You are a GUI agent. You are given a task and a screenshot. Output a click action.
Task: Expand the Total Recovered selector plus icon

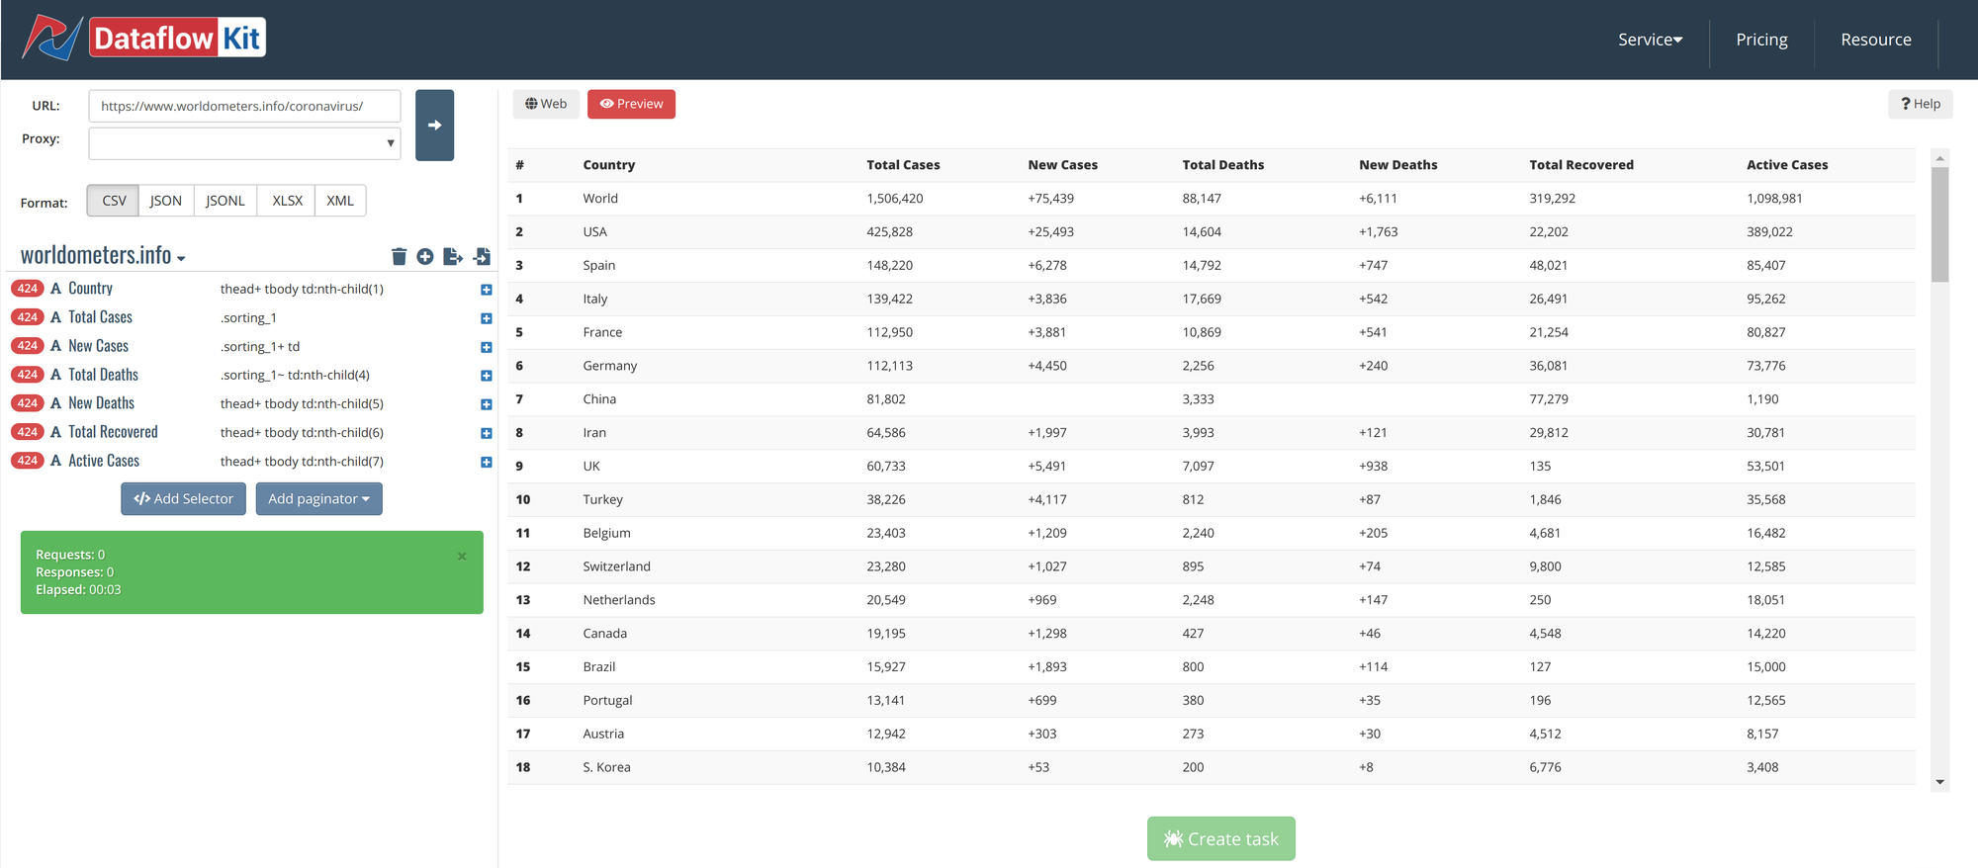486,433
